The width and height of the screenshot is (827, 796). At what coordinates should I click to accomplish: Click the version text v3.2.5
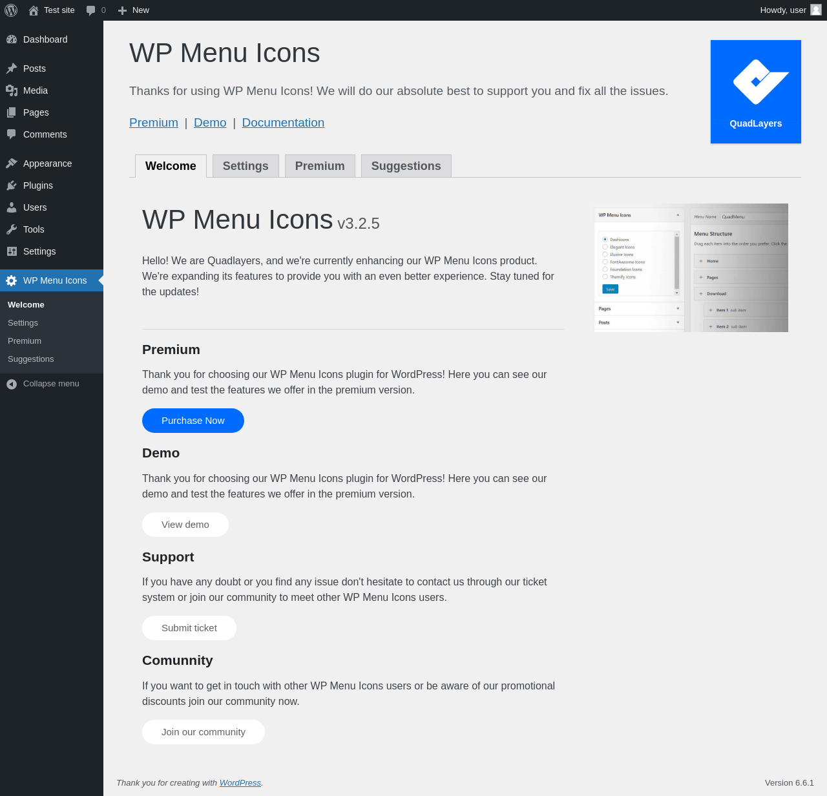[359, 224]
